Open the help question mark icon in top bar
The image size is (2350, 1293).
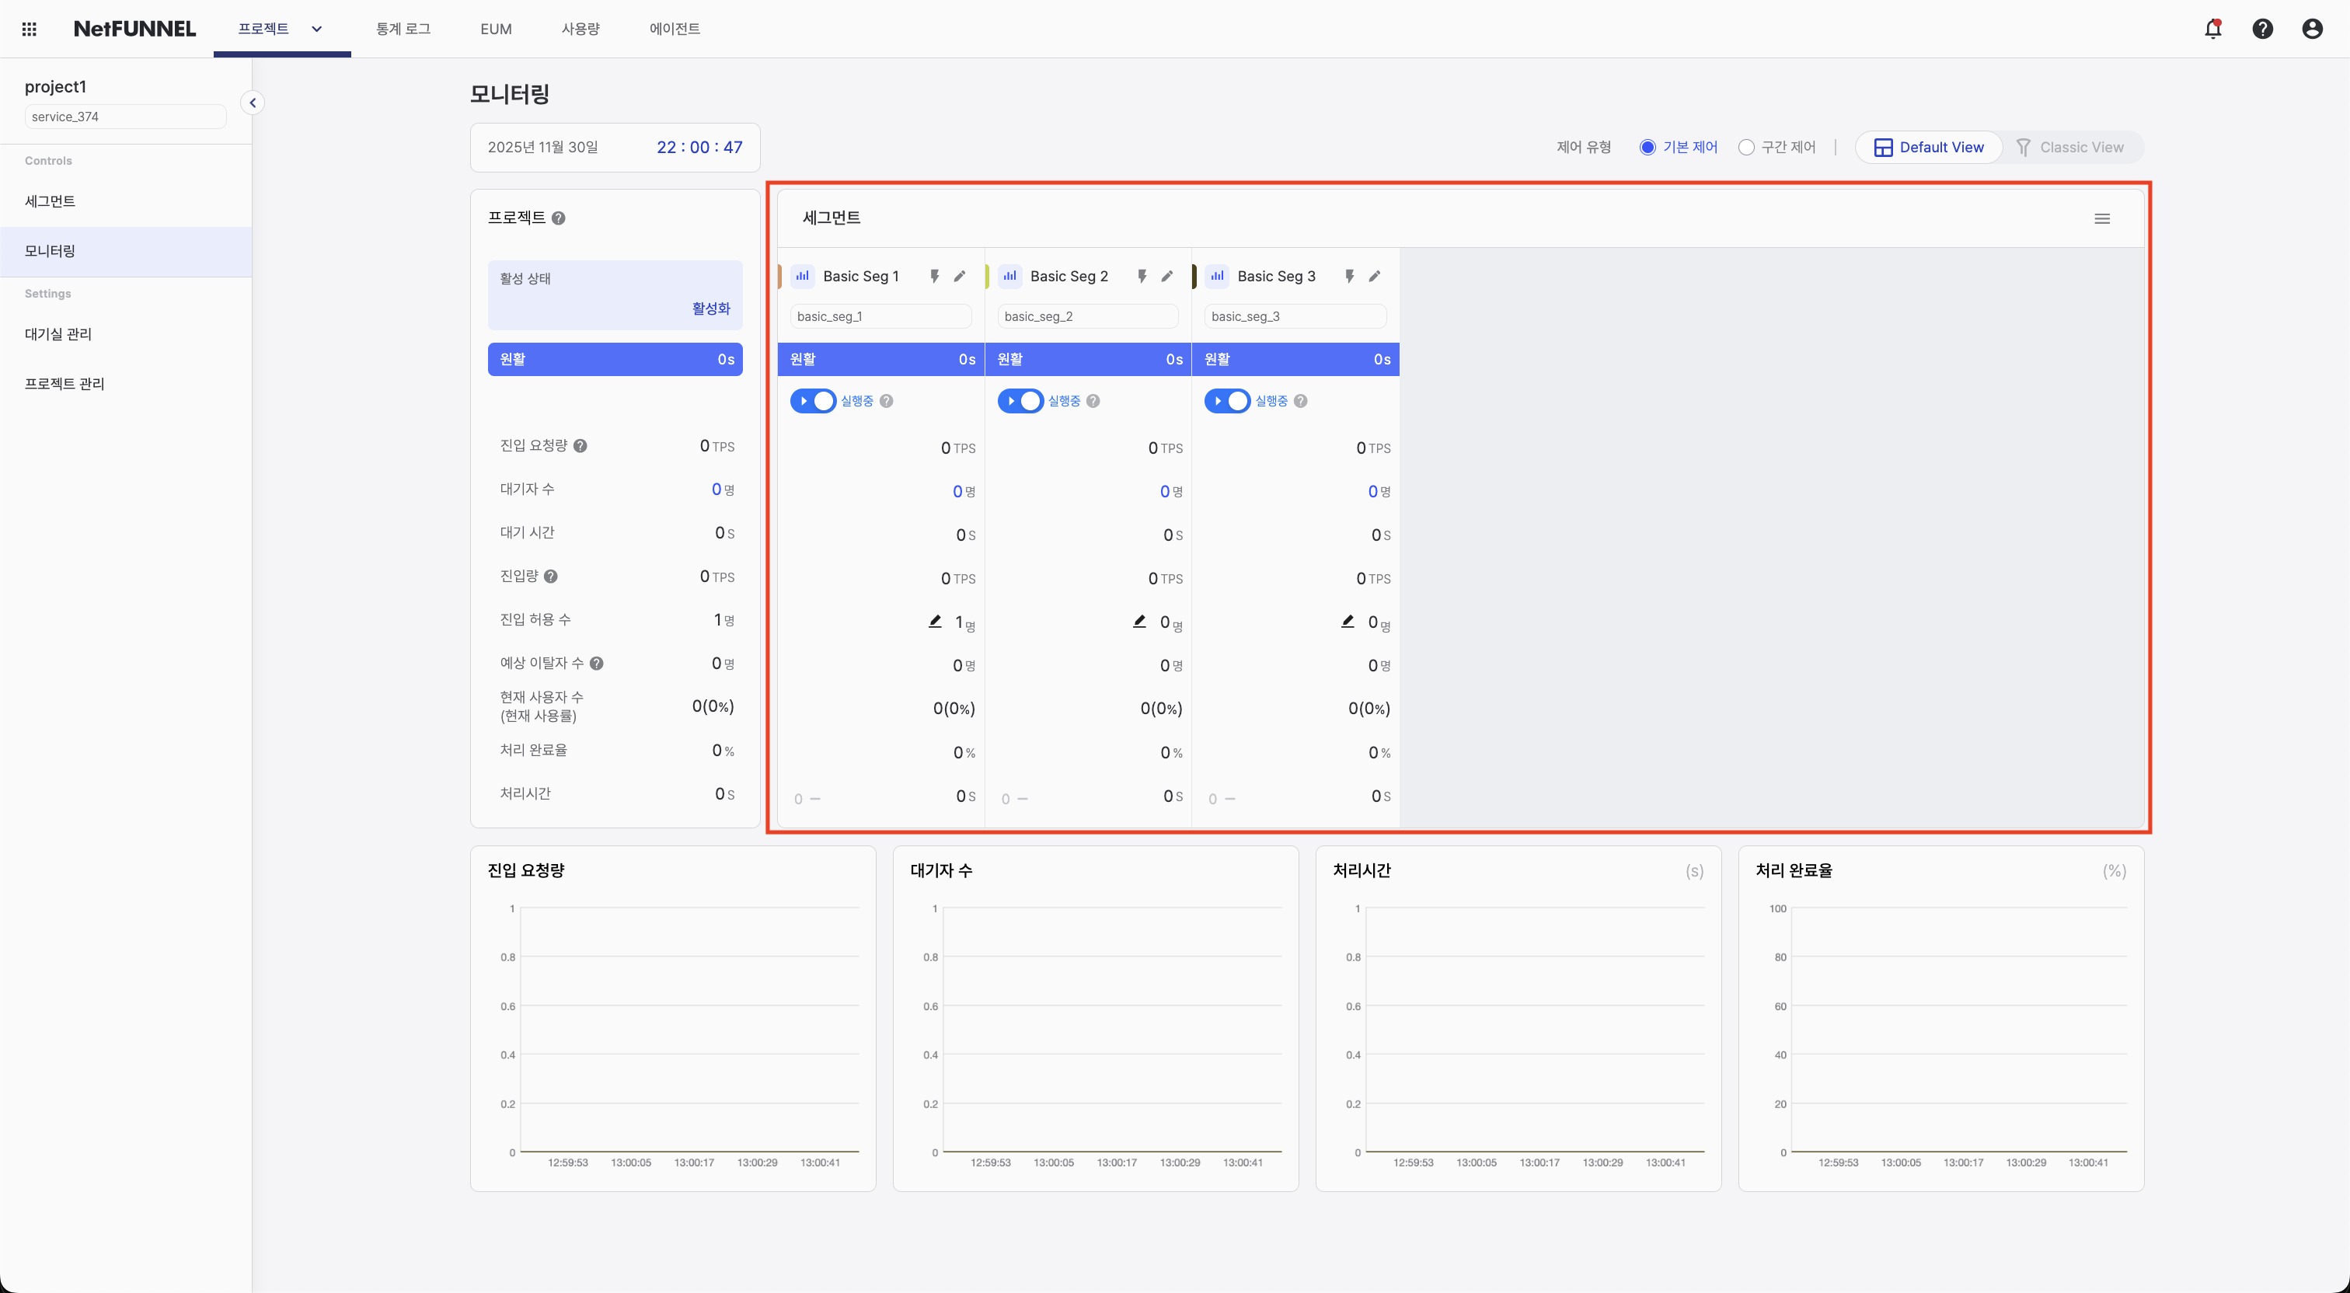pyautogui.click(x=2262, y=28)
